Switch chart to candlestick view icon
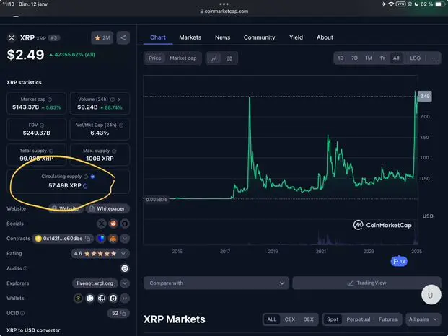The width and height of the screenshot is (448, 336). pyautogui.click(x=229, y=58)
